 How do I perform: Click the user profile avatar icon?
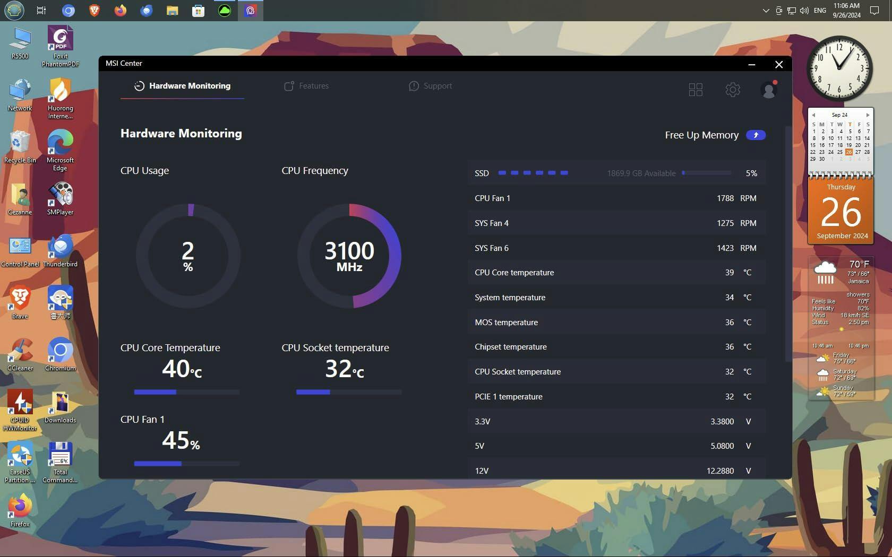768,90
